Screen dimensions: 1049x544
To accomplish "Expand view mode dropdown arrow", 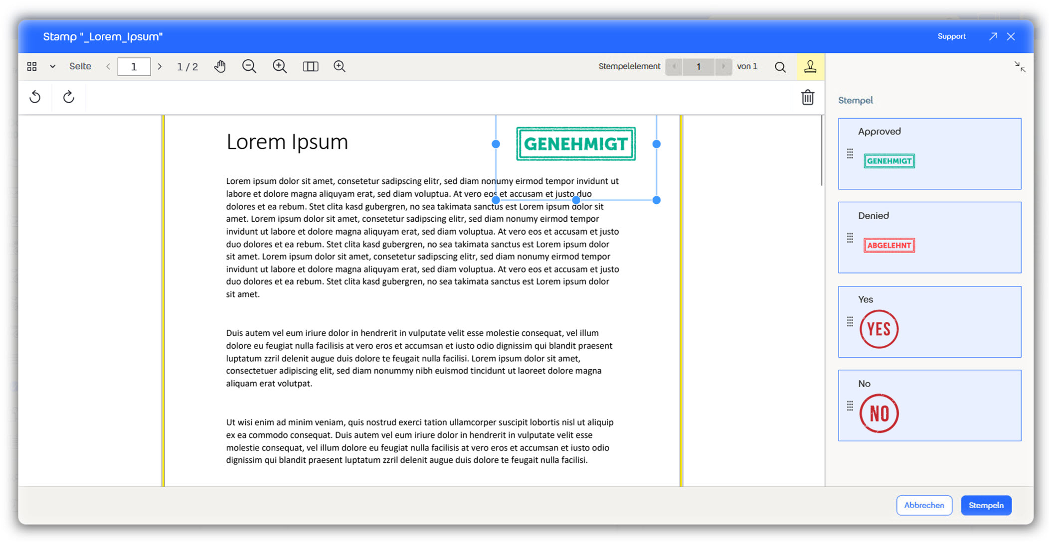I will (52, 66).
